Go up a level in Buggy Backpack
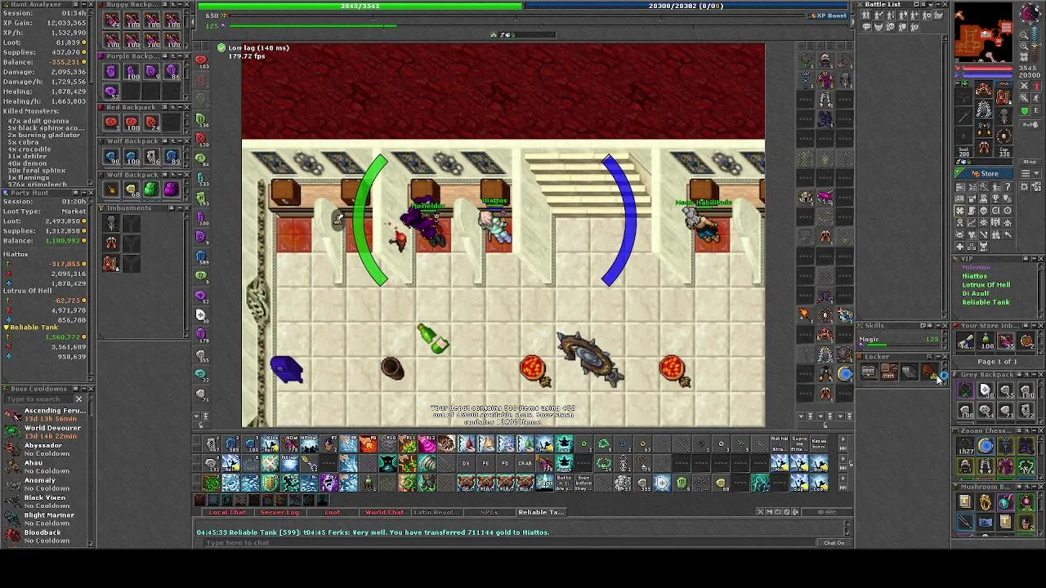 click(172, 5)
